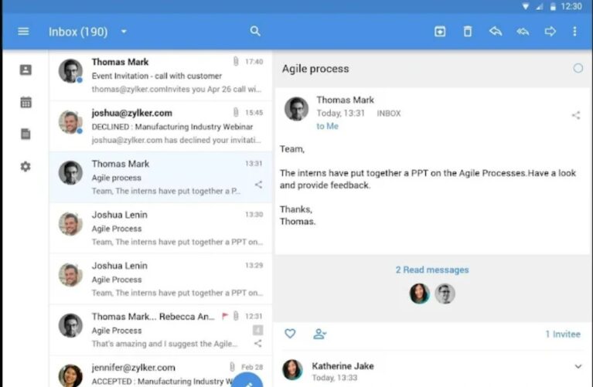The width and height of the screenshot is (593, 387).
Task: Click the woman's avatar under Read messages
Action: click(419, 294)
